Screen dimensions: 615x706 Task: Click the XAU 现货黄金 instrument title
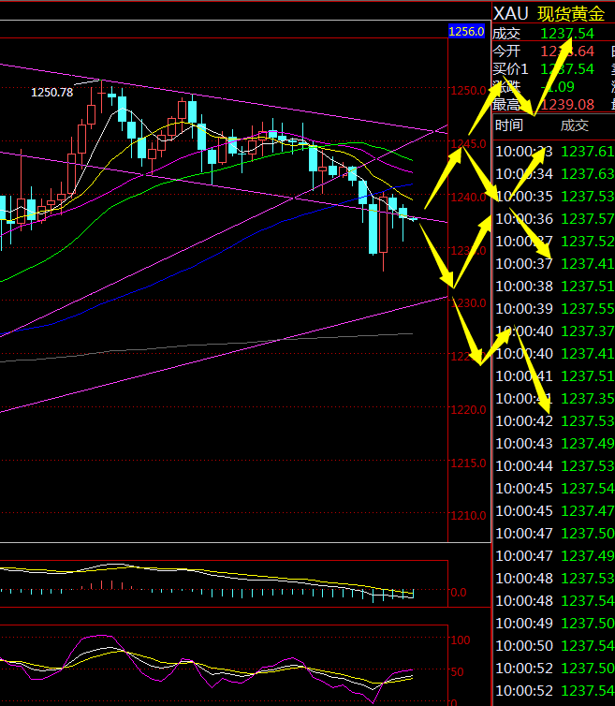(549, 13)
